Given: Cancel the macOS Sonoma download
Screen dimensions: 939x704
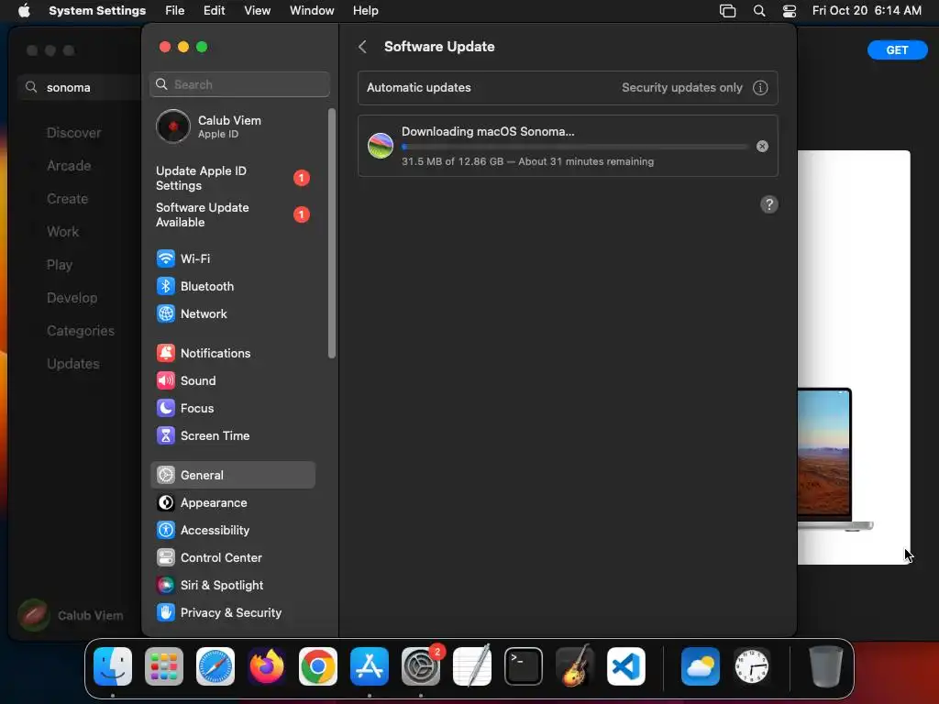Looking at the screenshot, I should pos(762,146).
